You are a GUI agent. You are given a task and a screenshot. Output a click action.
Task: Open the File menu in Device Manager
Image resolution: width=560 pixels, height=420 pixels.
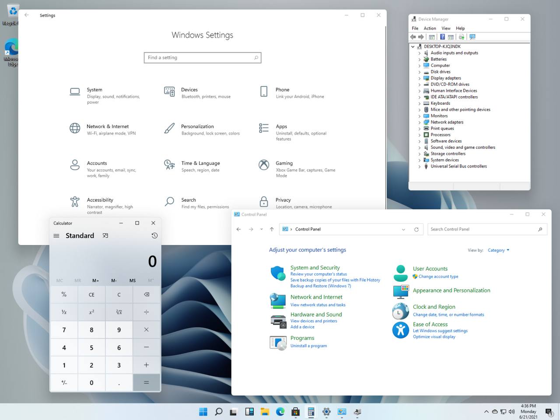415,28
